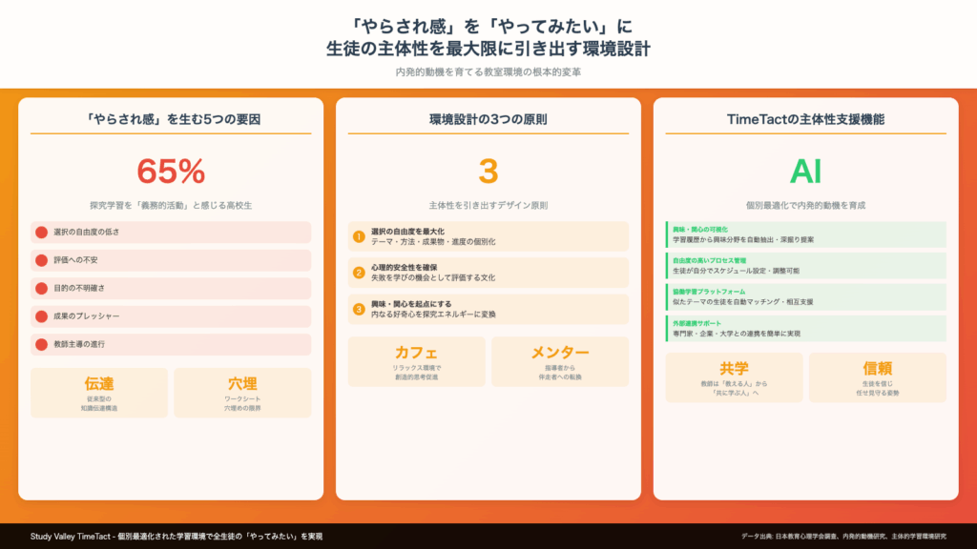Image resolution: width=977 pixels, height=549 pixels.
Task: Select the 信頼 card
Action: [877, 377]
